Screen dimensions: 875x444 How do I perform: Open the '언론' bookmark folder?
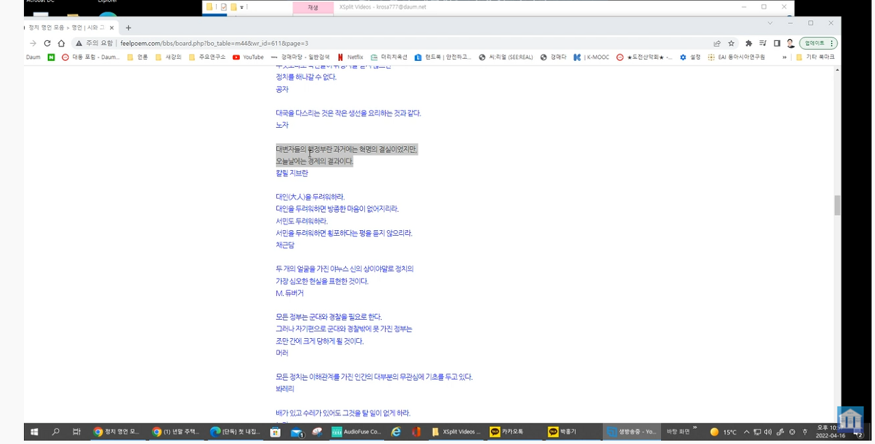(x=137, y=57)
